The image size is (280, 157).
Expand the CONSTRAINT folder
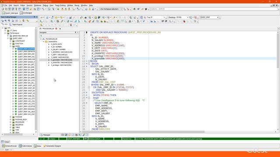10,41
